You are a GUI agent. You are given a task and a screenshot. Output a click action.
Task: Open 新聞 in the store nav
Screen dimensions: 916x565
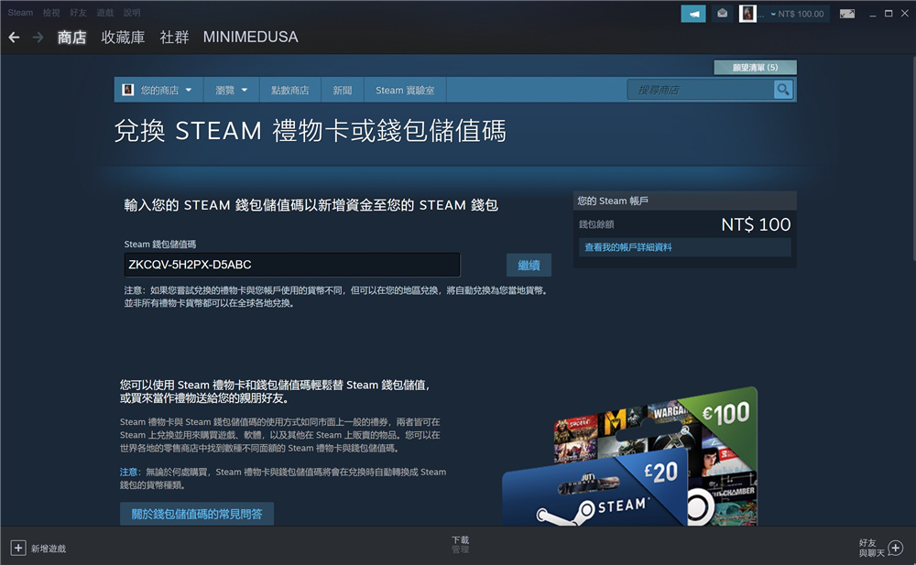(x=343, y=90)
